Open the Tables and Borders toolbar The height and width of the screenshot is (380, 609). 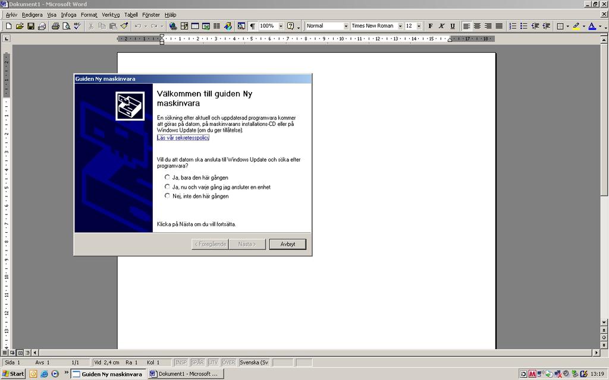184,26
